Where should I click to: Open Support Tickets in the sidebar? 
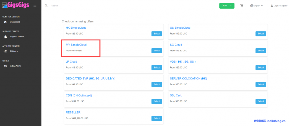point(17,37)
